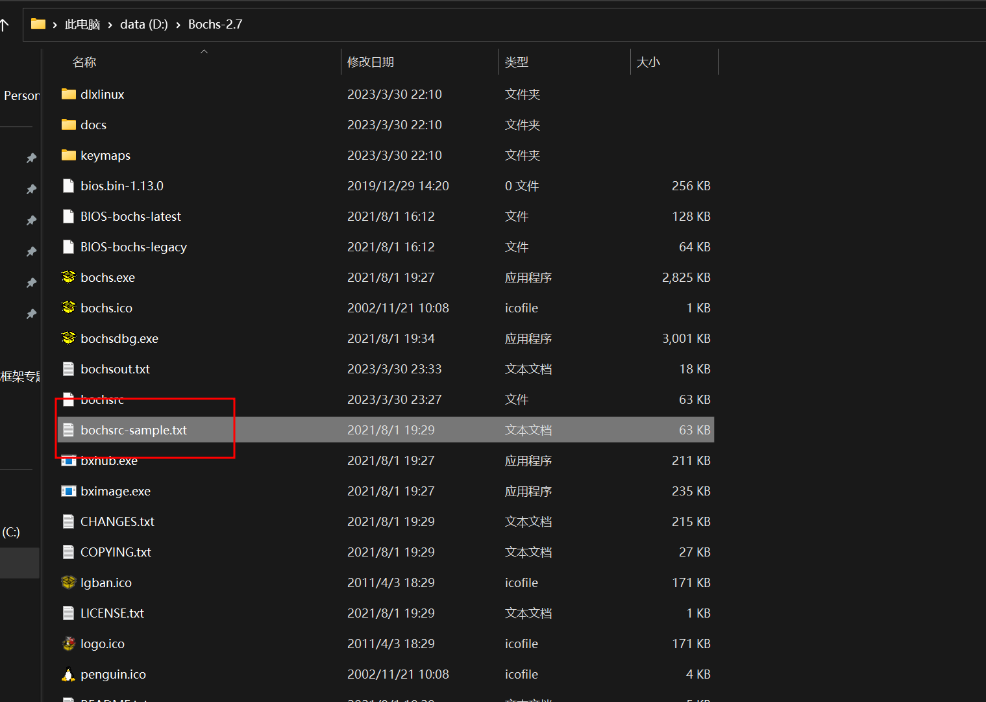Click the BIOS-bochs-legacy file icon

pos(68,247)
